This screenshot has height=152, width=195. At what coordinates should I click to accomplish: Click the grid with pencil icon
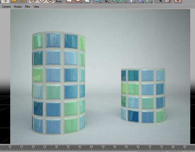pyautogui.click(x=168, y=1)
